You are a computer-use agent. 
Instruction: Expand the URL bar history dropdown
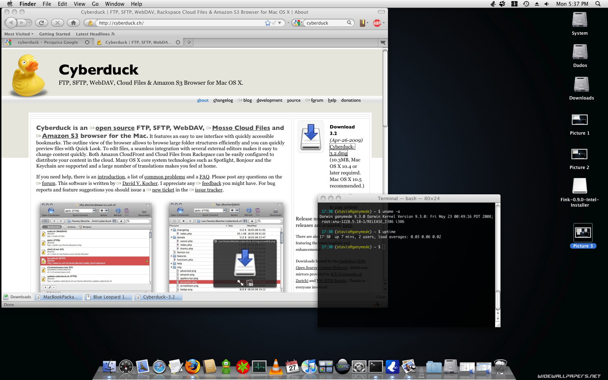pyautogui.click(x=279, y=23)
